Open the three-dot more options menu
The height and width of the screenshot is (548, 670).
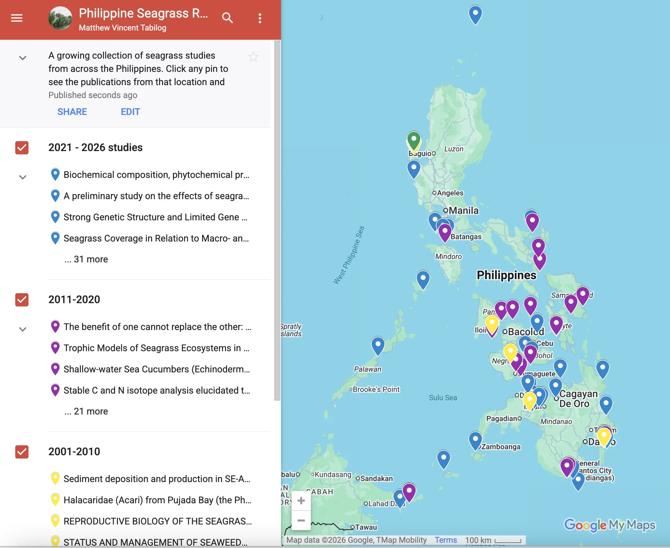click(x=260, y=18)
